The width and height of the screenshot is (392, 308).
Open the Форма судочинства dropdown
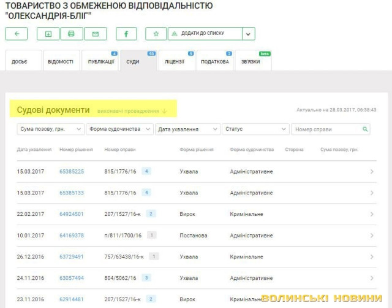120,129
